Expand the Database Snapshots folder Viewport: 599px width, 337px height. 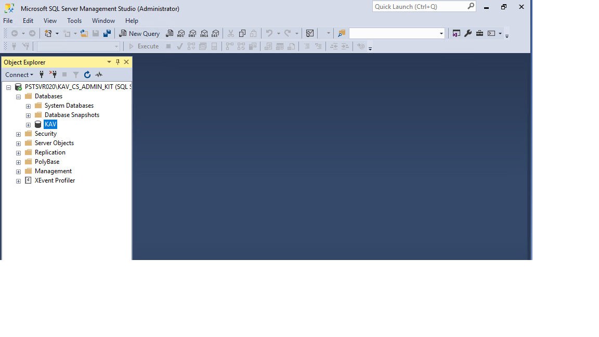coord(28,115)
